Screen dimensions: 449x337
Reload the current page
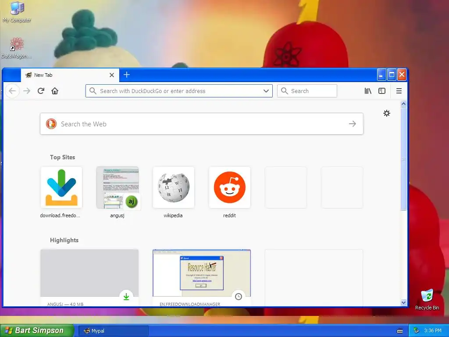coord(41,91)
